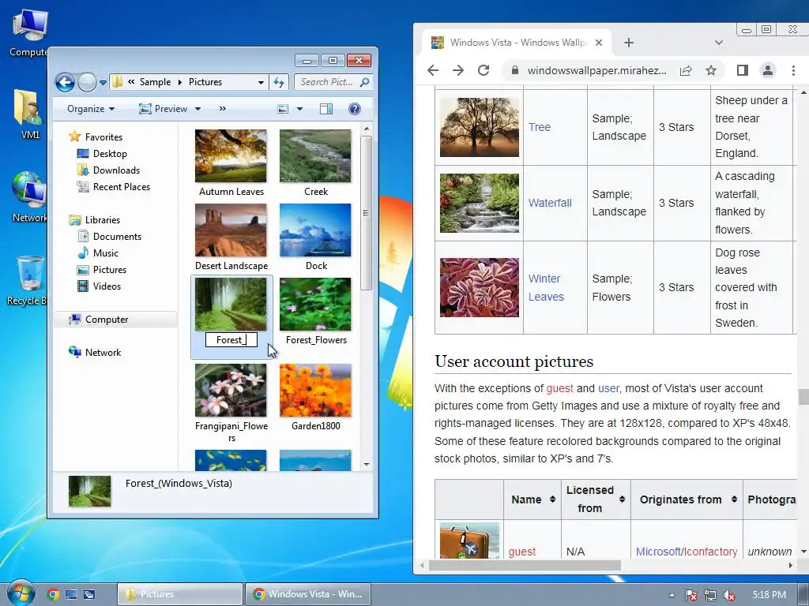Sort table by Originates from column
This screenshot has width=809, height=606.
click(x=687, y=499)
